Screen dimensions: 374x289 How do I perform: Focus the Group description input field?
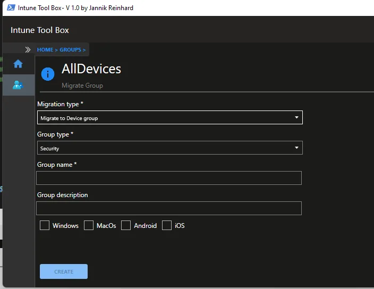169,208
